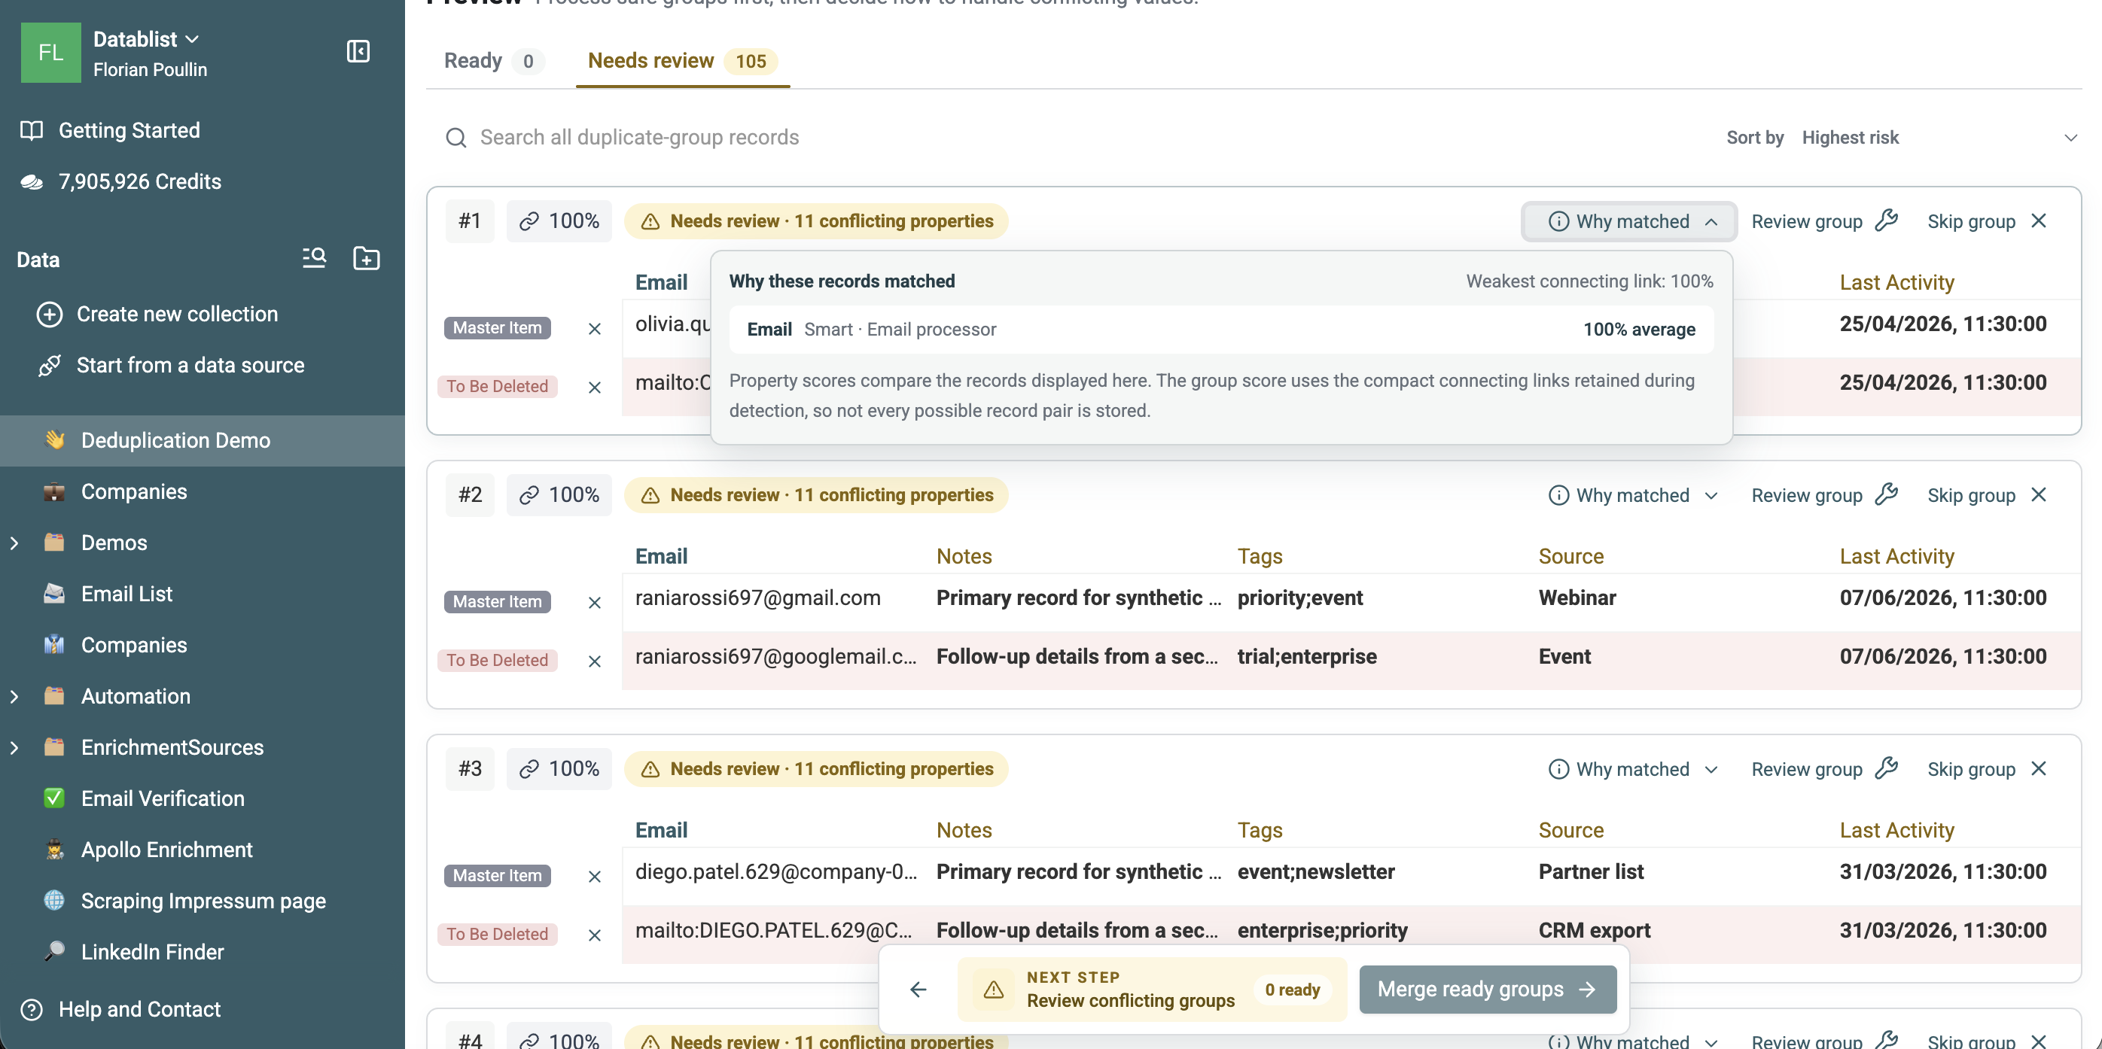Image resolution: width=2102 pixels, height=1049 pixels.
Task: Expand the Demos folder
Action: (x=14, y=543)
